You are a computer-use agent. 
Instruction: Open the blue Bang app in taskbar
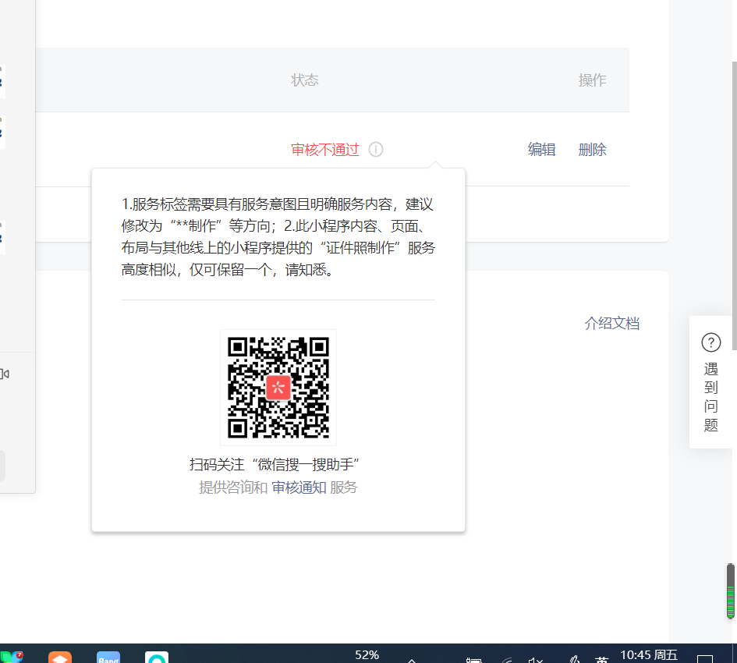(108, 657)
